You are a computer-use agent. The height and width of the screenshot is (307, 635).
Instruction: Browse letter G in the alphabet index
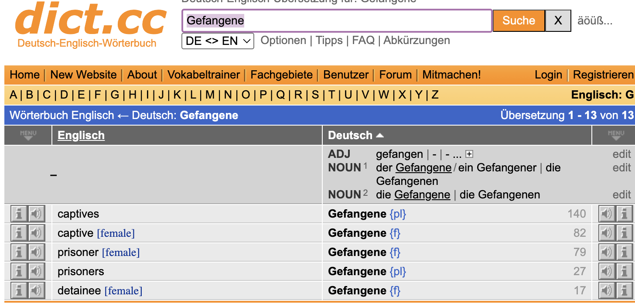click(x=115, y=95)
